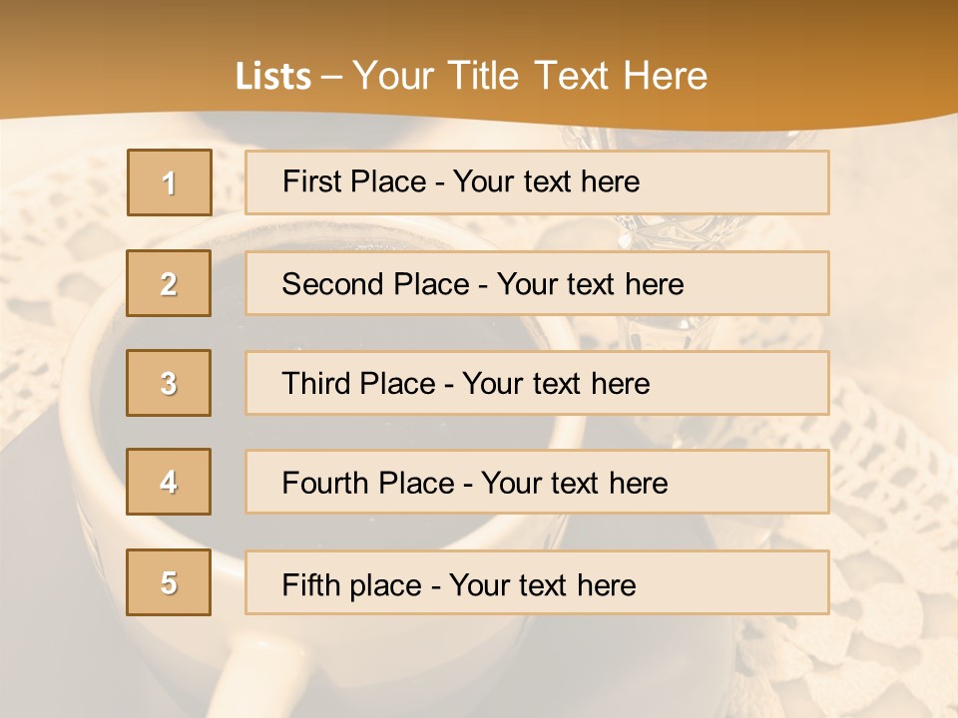Image resolution: width=958 pixels, height=718 pixels.
Task: Select the 'Fourth Place' text box
Action: coord(537,482)
